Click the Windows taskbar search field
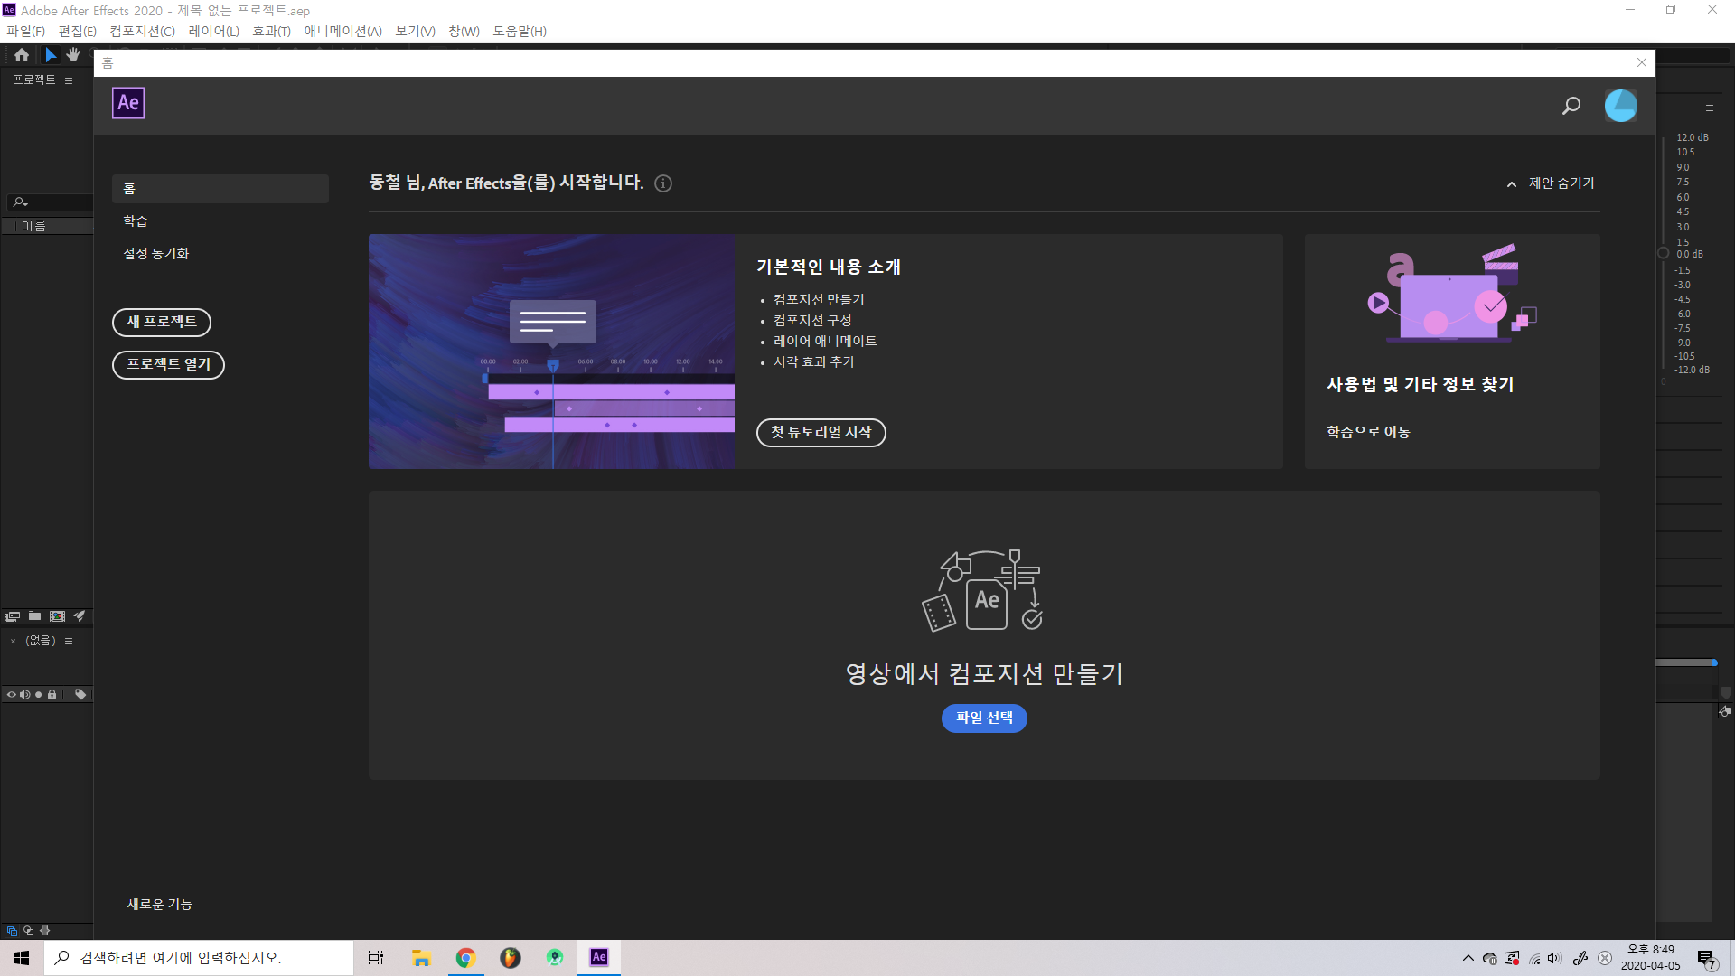This screenshot has height=976, width=1735. (199, 958)
